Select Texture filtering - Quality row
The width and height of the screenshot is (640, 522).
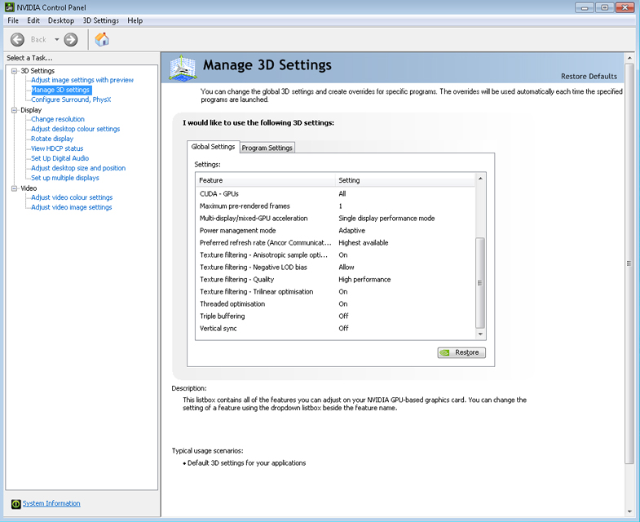click(x=336, y=280)
